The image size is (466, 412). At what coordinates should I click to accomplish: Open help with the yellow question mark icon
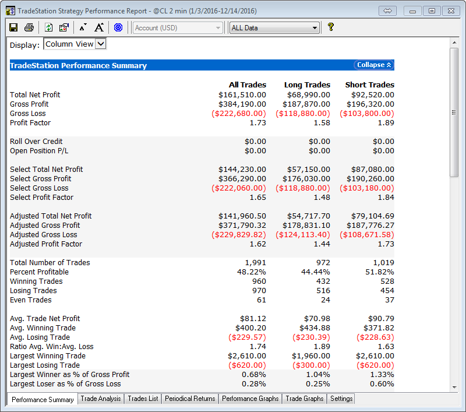(331, 27)
